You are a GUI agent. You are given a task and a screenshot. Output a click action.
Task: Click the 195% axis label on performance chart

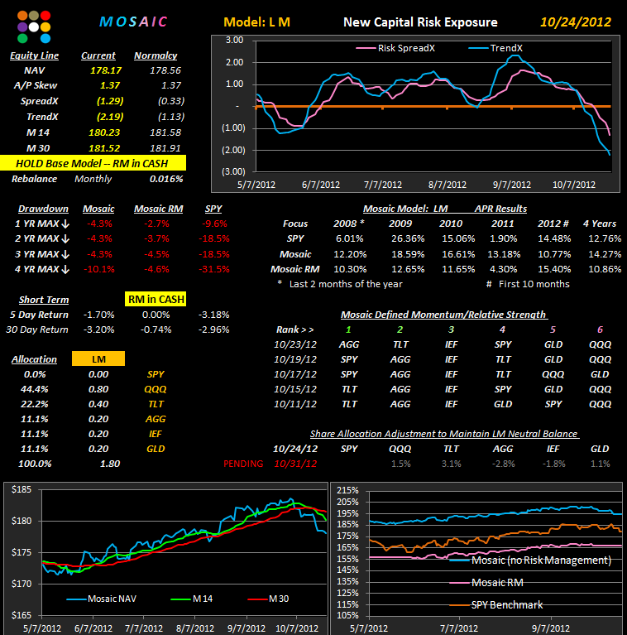tap(348, 513)
